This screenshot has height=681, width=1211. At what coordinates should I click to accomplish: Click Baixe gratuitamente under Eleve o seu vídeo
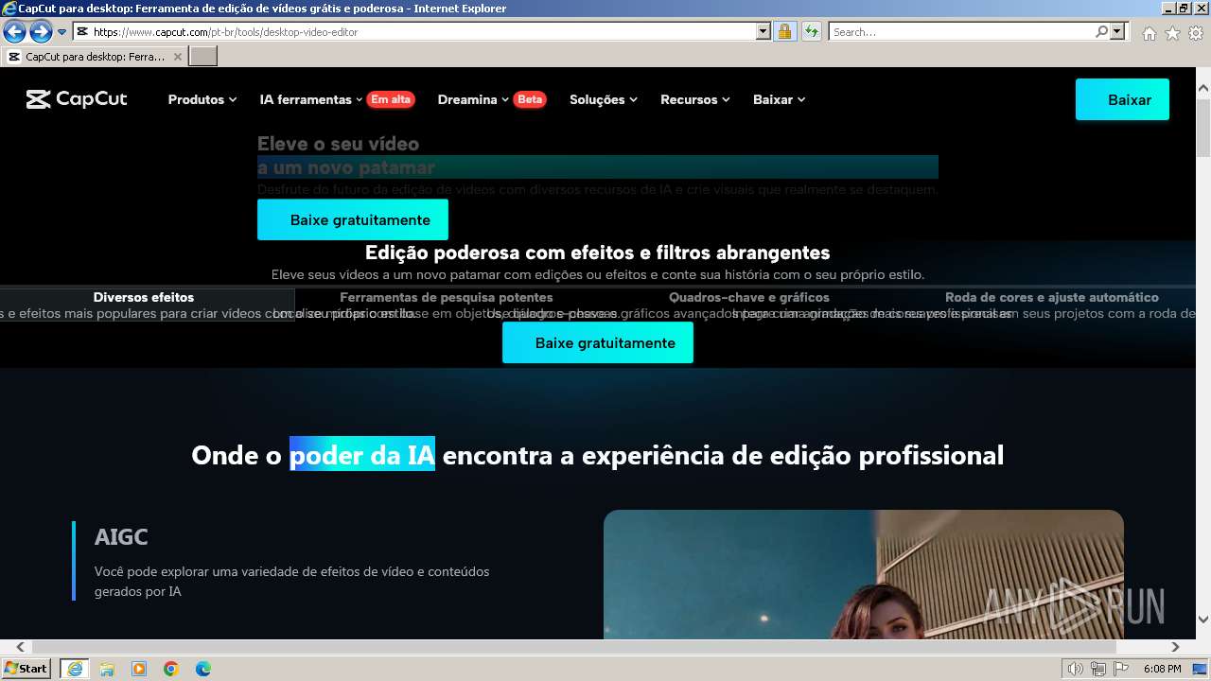(353, 219)
